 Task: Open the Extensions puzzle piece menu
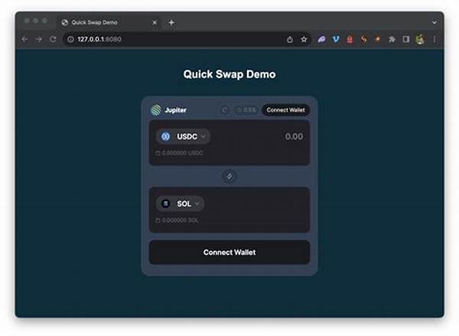[392, 39]
